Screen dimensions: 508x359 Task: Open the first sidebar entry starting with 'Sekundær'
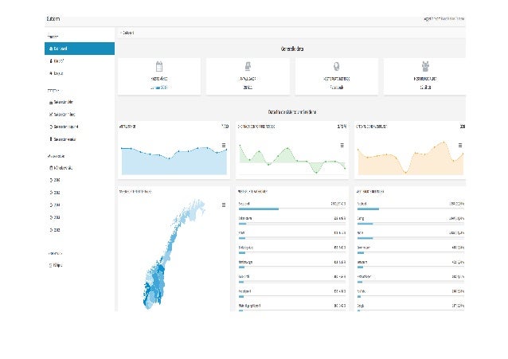pos(61,102)
